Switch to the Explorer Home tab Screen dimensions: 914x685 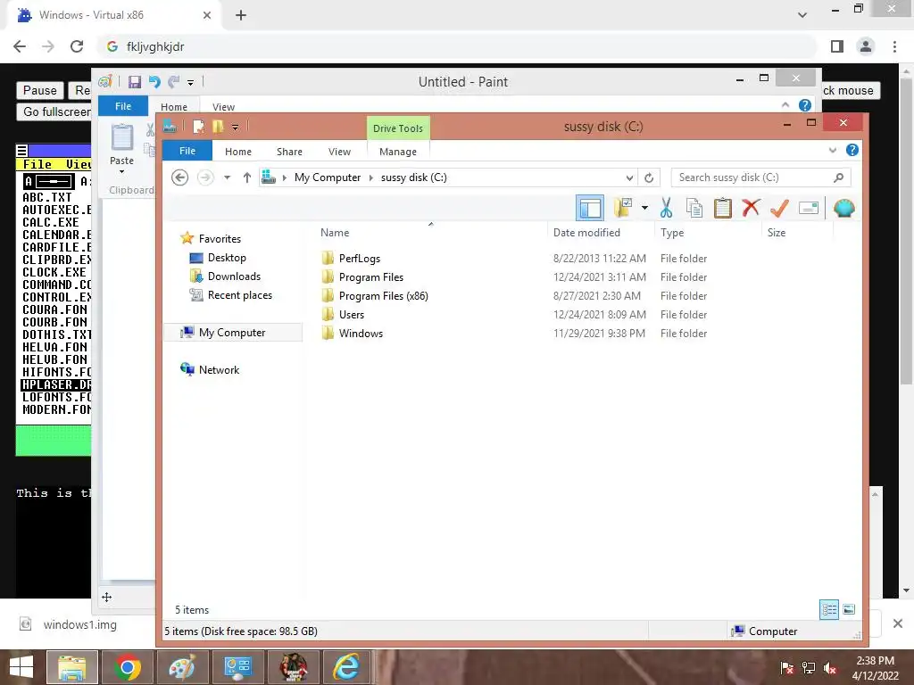pyautogui.click(x=237, y=152)
